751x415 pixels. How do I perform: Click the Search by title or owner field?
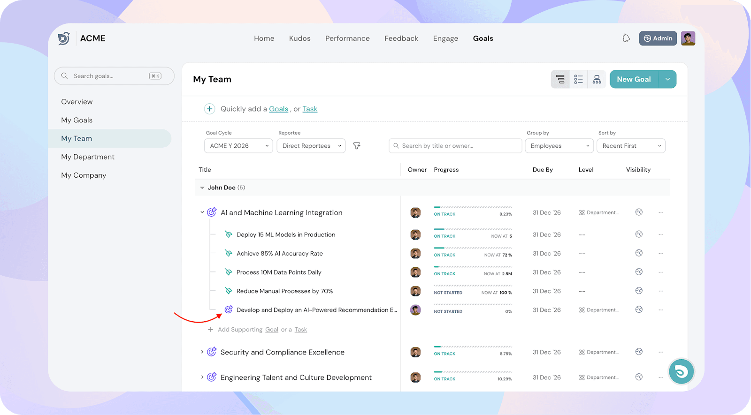[455, 146]
